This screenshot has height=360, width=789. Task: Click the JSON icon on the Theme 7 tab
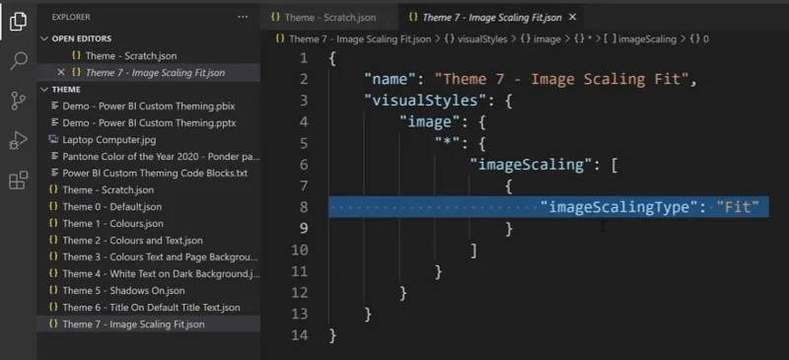413,17
